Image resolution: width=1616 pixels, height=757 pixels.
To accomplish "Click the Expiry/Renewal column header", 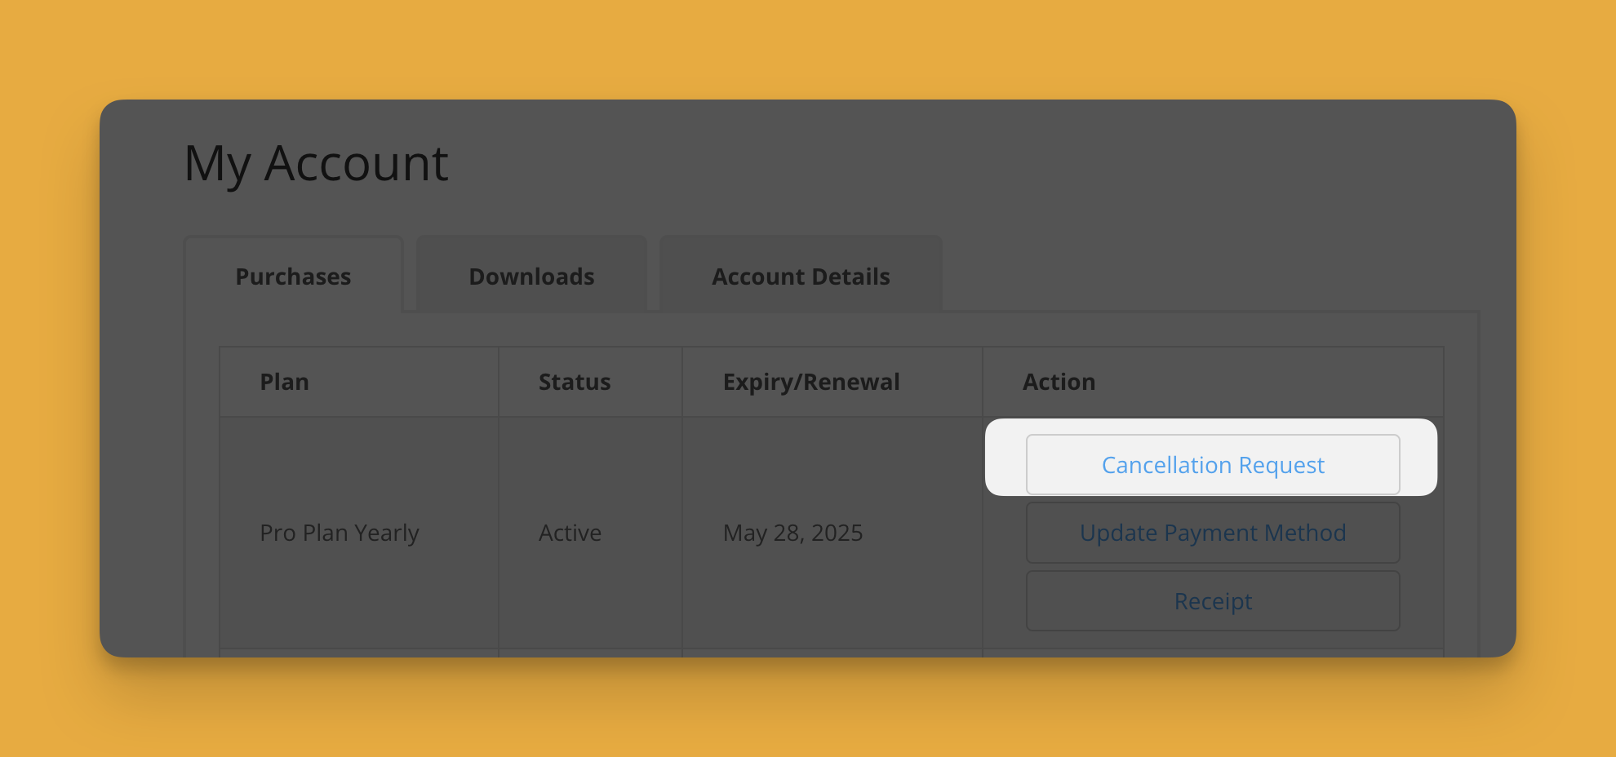I will click(x=811, y=381).
